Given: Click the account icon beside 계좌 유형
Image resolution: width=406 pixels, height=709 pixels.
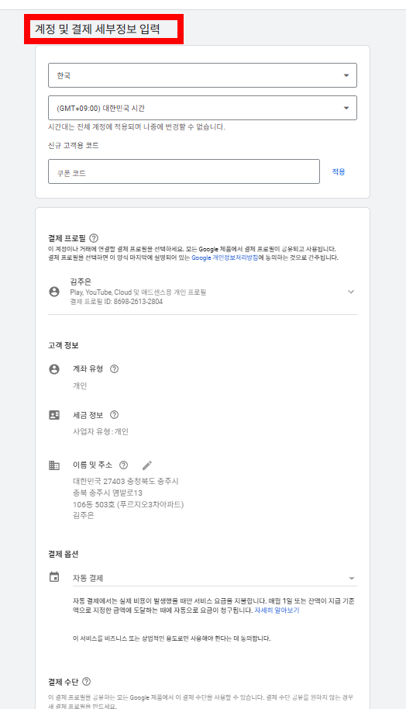Looking at the screenshot, I should coord(54,369).
